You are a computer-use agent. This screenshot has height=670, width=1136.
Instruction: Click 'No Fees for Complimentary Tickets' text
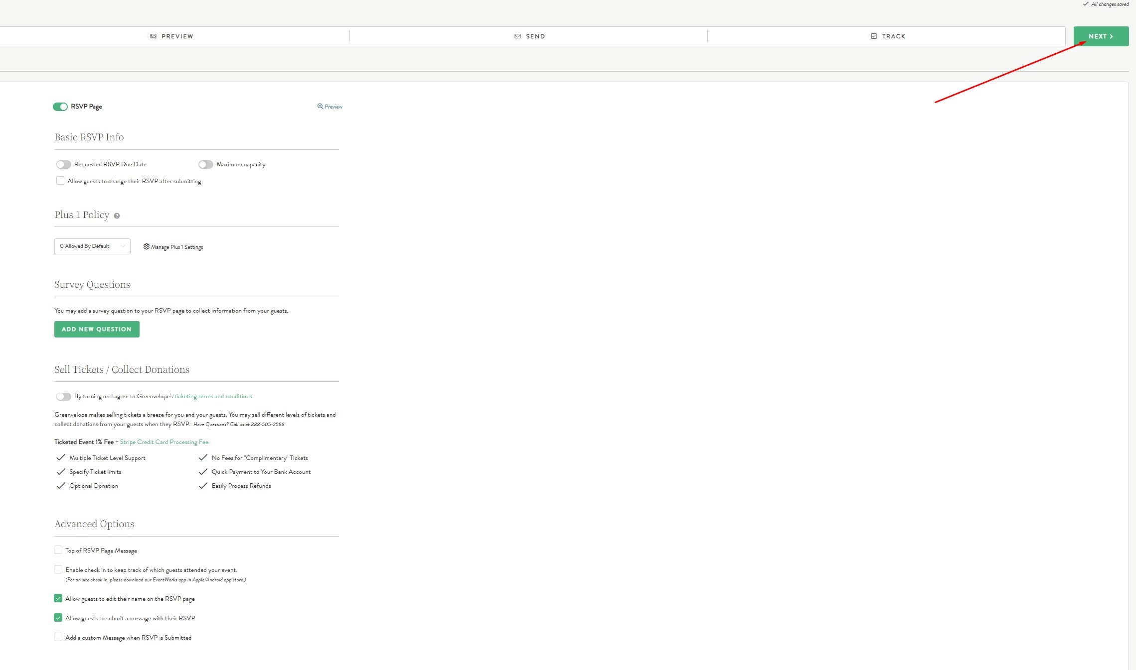pyautogui.click(x=260, y=458)
